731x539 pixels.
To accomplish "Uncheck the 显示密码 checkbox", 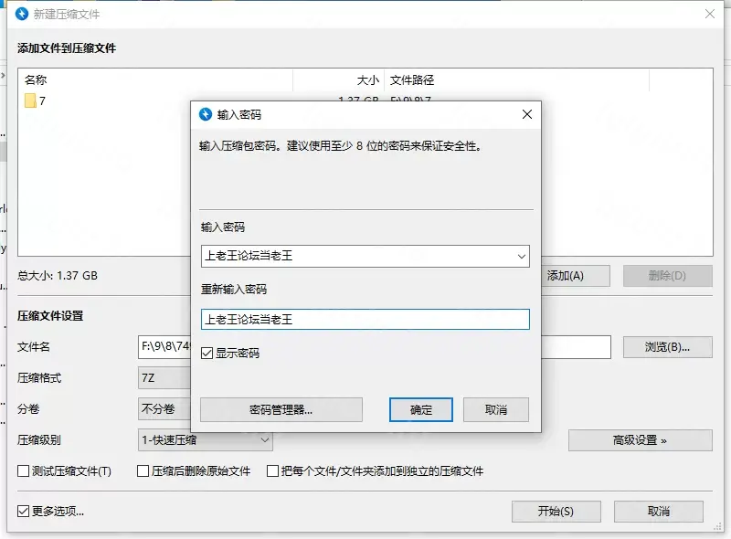I will pyautogui.click(x=207, y=353).
